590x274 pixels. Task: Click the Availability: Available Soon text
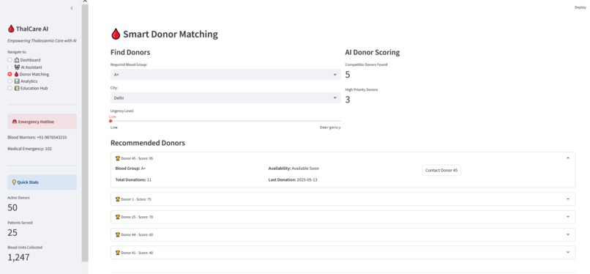(x=294, y=169)
